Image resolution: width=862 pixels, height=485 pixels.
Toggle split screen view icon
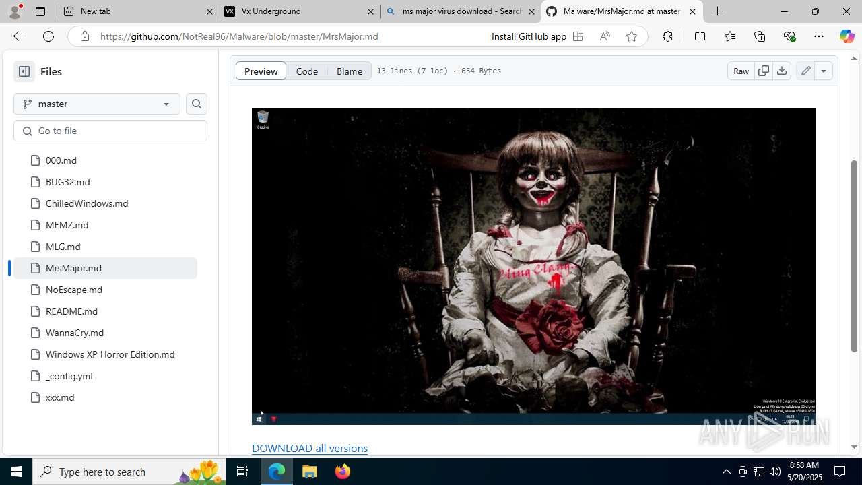coord(700,36)
